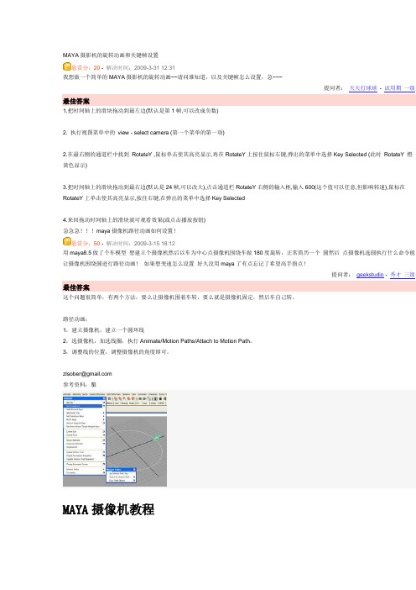
Task: Click the first 最佳答案 header above step 1
Action: point(76,101)
